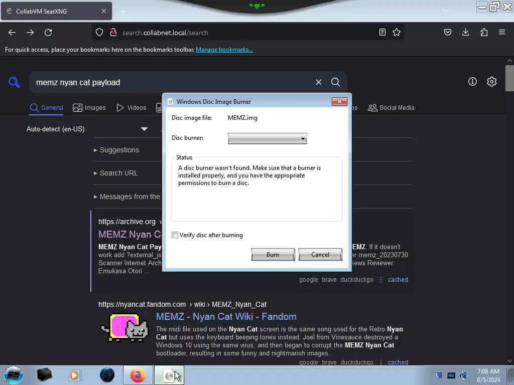This screenshot has height=385, width=514.
Task: Open SearXNG preferences gear
Action: [491, 82]
